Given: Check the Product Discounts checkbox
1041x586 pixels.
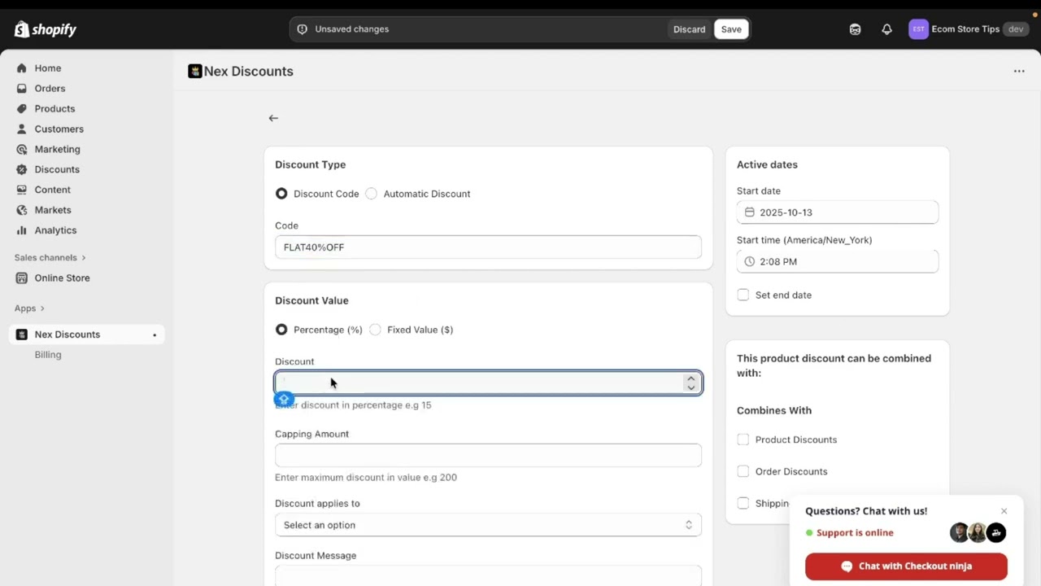Looking at the screenshot, I should (x=743, y=439).
